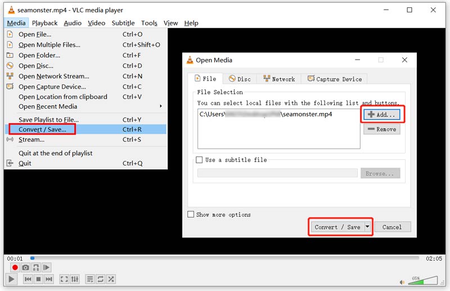Click the Browse... subtitle button
The height and width of the screenshot is (291, 450).
click(380, 173)
